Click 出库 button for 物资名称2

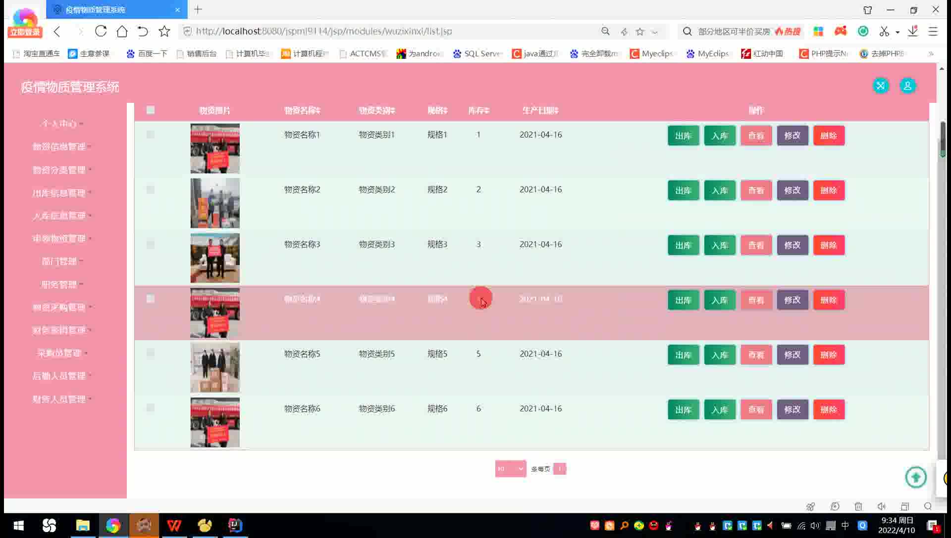[x=683, y=190]
